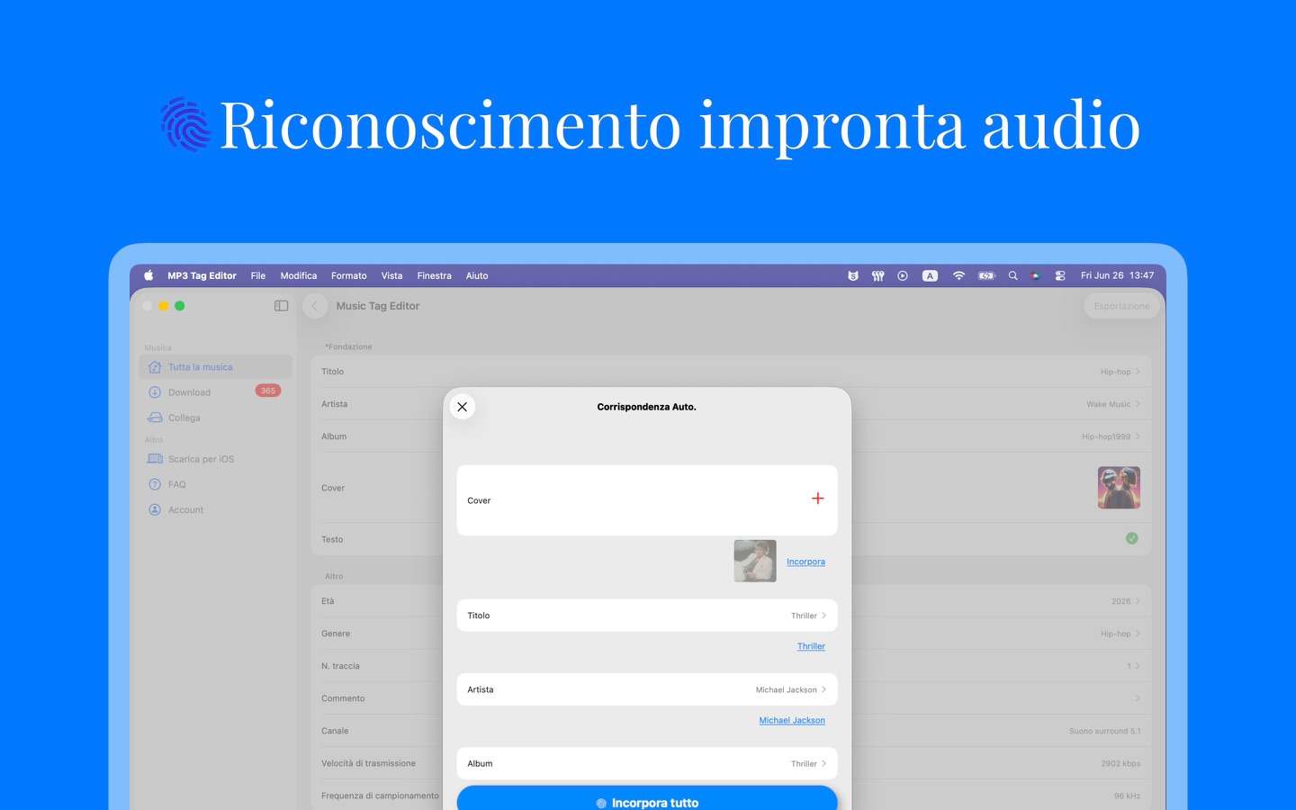Expand the Wake Music artist chevron

[1138, 404]
